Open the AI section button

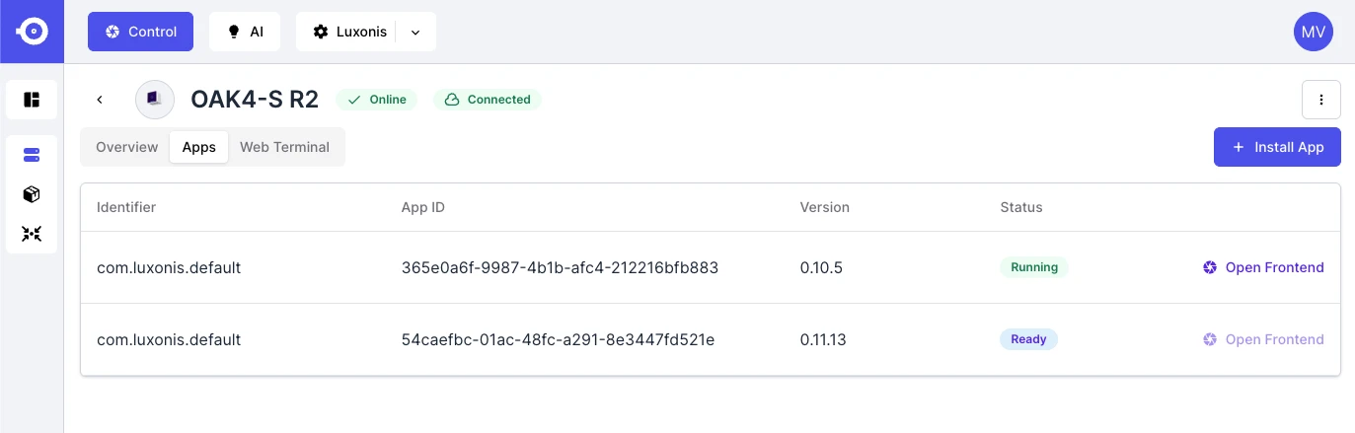[x=245, y=32]
